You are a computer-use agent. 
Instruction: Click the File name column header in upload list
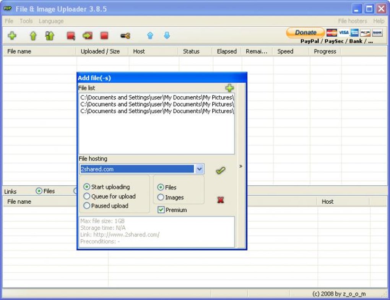click(x=39, y=52)
